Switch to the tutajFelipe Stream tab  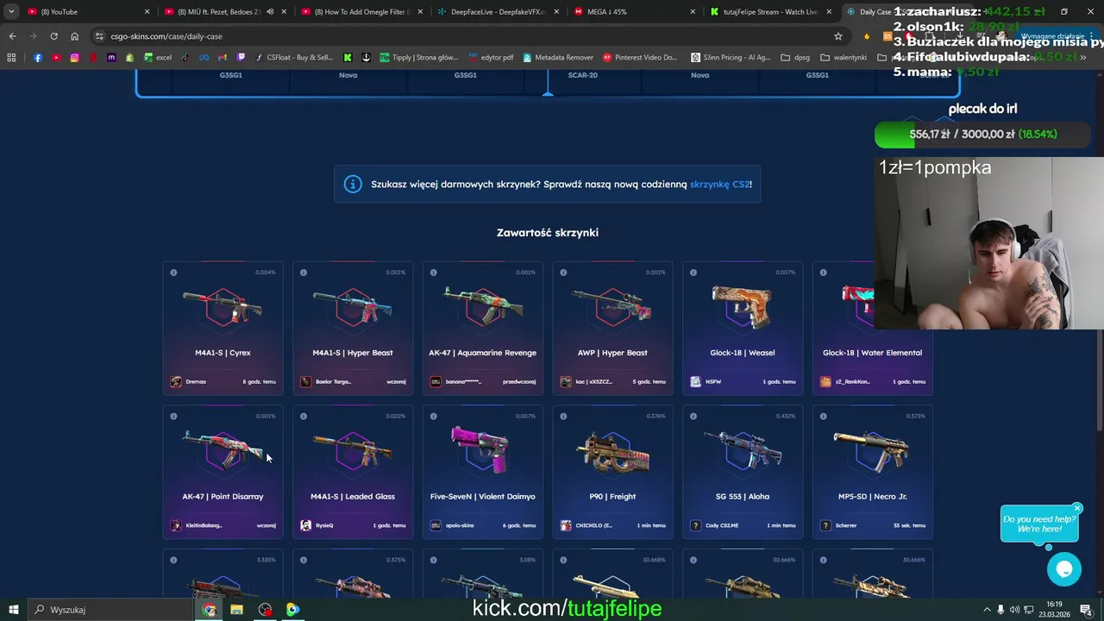[x=772, y=12]
